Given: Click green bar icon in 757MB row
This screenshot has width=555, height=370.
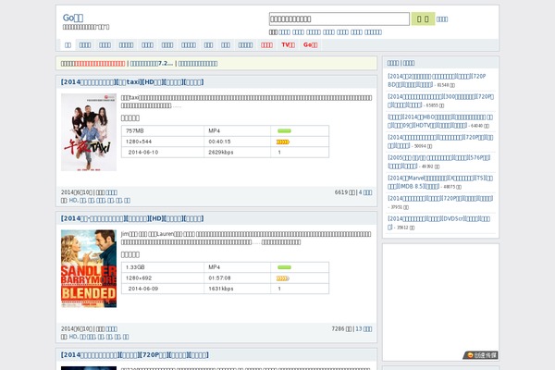Looking at the screenshot, I should [x=284, y=131].
